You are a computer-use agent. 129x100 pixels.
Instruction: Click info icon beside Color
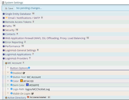[12, 81]
